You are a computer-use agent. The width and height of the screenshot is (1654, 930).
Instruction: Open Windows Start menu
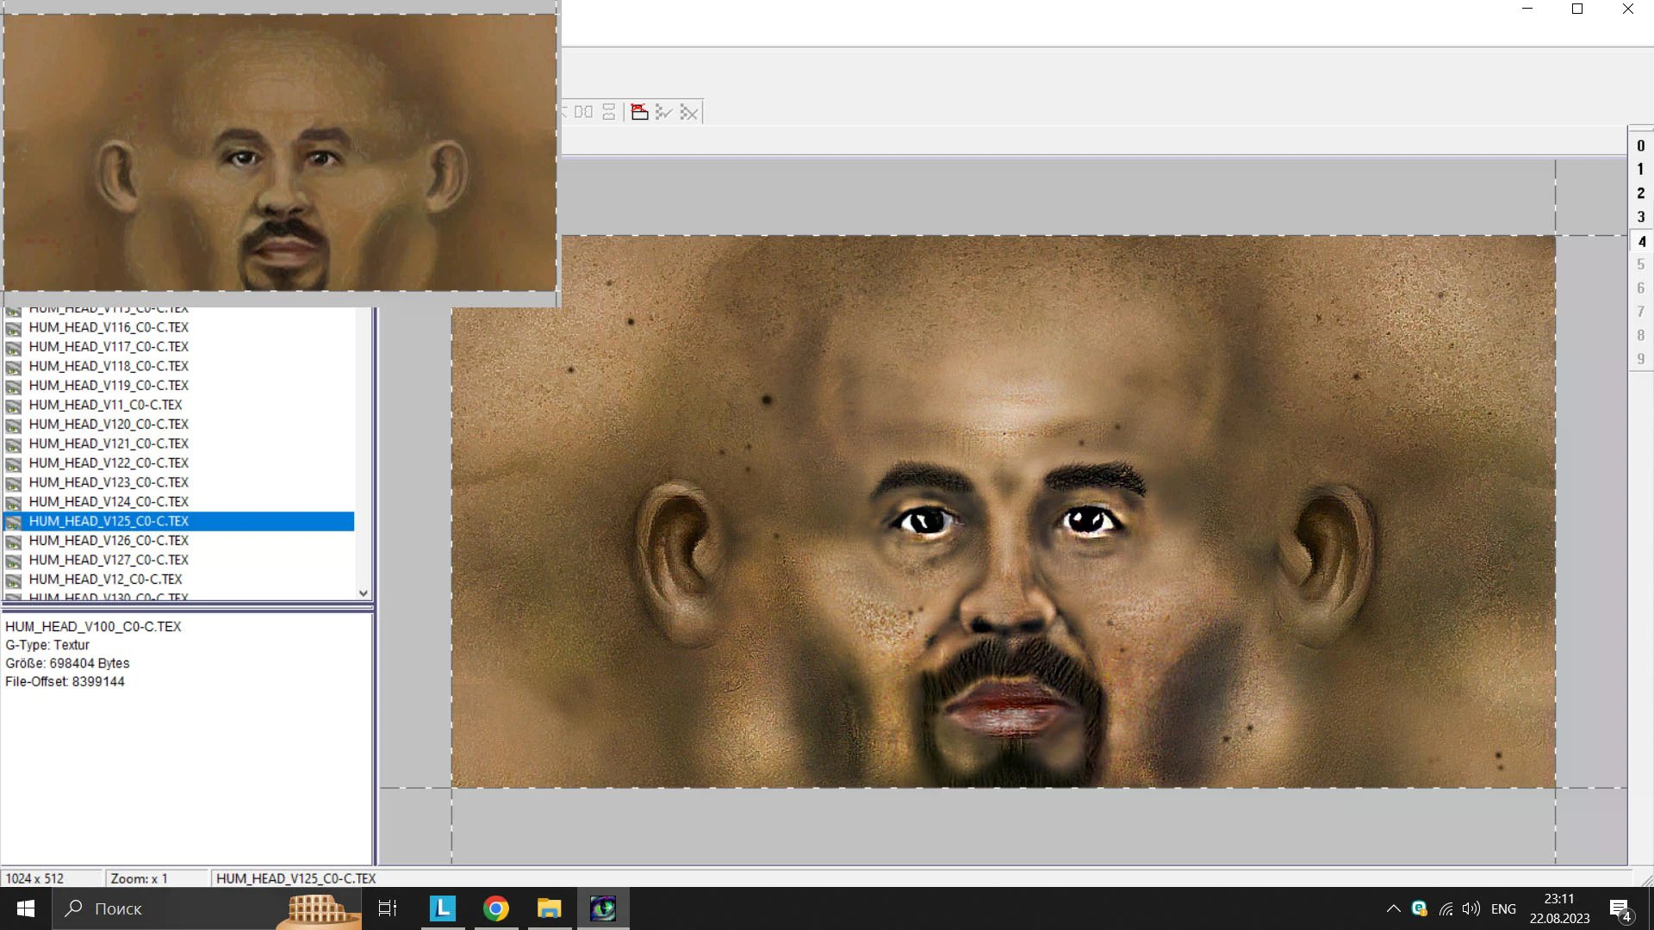tap(26, 908)
